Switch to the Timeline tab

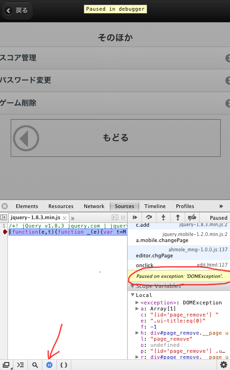click(155, 206)
